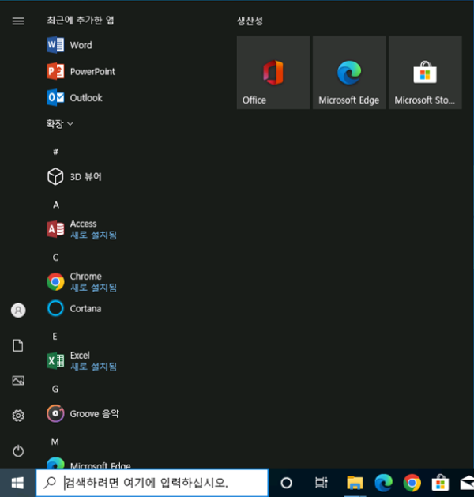The height and width of the screenshot is (497, 474).
Task: Open Documents from Start sidebar
Action: (18, 345)
